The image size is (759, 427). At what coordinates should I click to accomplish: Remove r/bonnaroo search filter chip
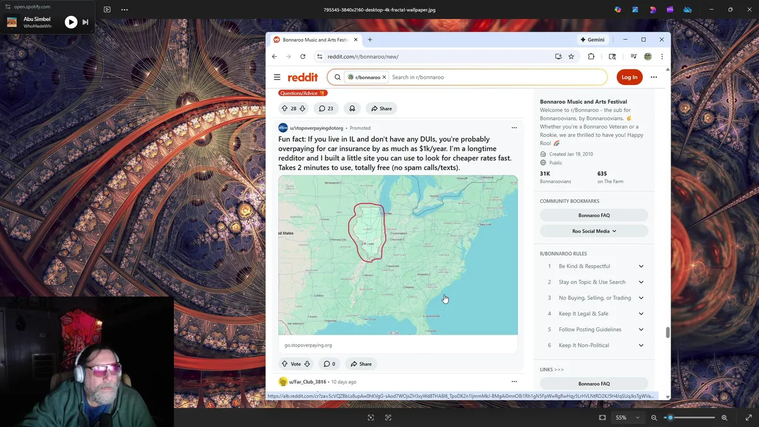pos(384,77)
